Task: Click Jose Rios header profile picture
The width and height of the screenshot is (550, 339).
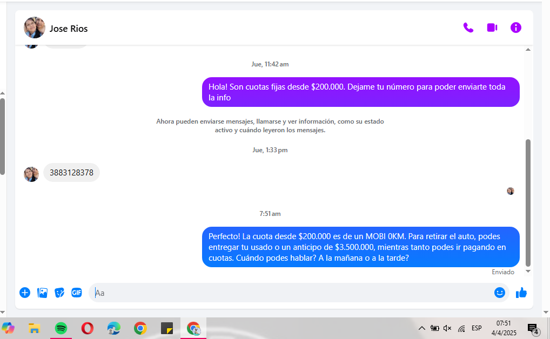Action: [34, 28]
